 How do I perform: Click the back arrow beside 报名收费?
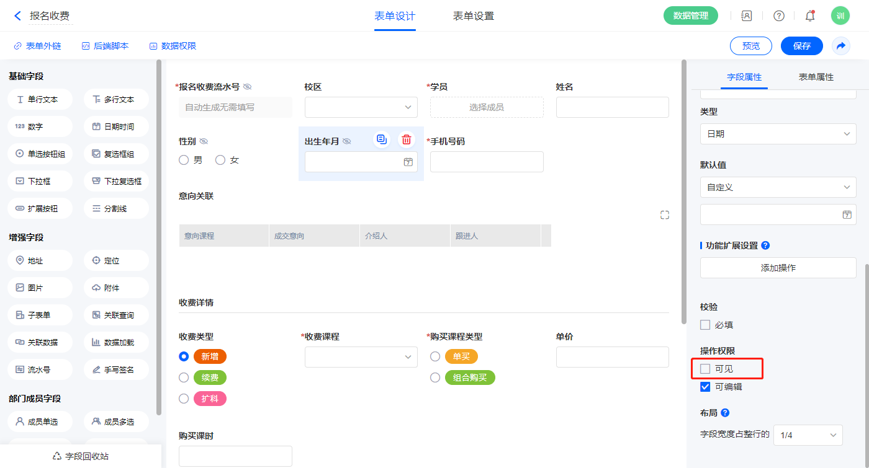click(x=17, y=16)
